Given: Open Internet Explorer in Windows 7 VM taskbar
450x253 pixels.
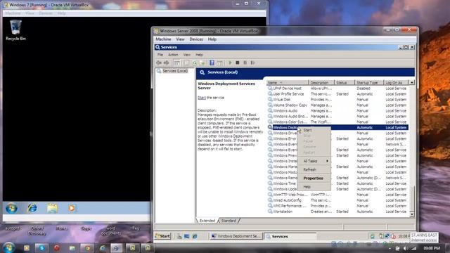Looking at the screenshot, I should [x=32, y=208].
